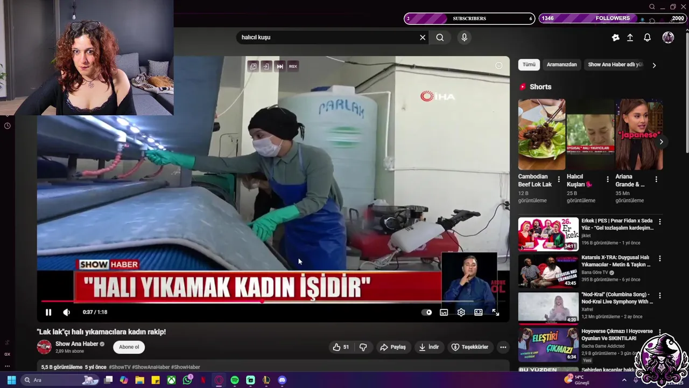
Task: Click the video progress bar scrubber
Action: point(262,301)
